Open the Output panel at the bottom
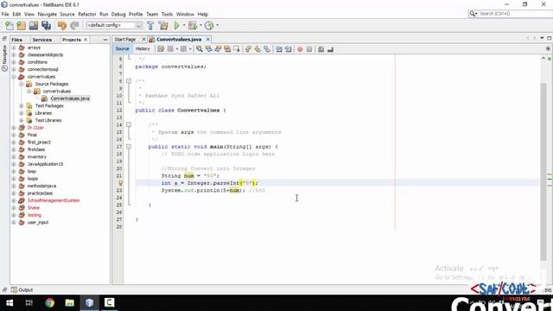Viewport: 553px width, 311px height. [x=22, y=290]
